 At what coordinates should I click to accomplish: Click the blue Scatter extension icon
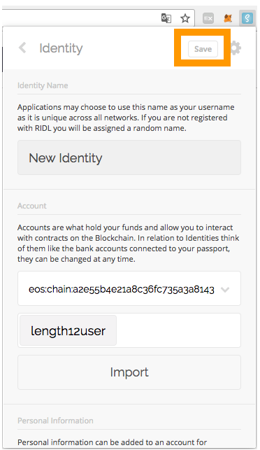247,18
